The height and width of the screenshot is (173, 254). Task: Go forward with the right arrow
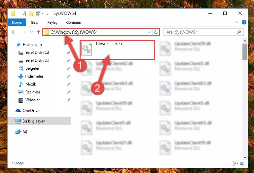click(x=24, y=32)
